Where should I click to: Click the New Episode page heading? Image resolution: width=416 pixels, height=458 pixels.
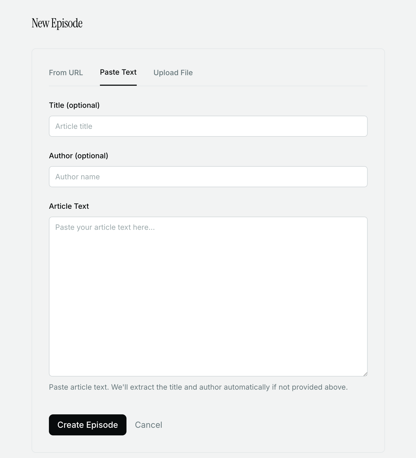click(x=57, y=23)
